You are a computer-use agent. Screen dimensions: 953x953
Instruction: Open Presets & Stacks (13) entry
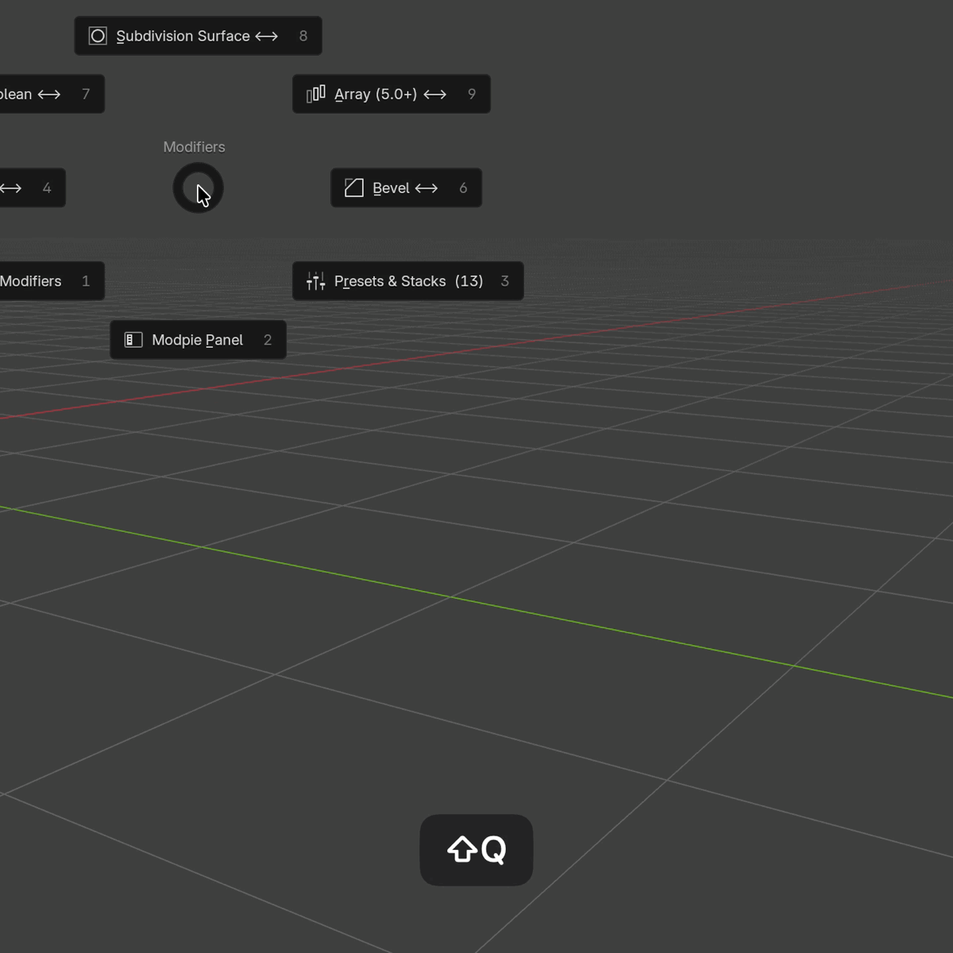[x=407, y=281]
